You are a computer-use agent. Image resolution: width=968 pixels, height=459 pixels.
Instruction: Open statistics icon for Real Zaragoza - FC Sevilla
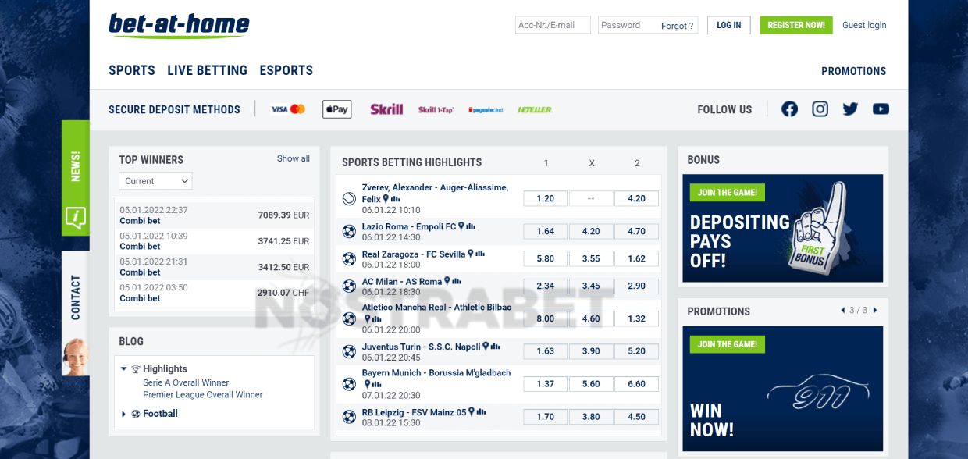(480, 254)
